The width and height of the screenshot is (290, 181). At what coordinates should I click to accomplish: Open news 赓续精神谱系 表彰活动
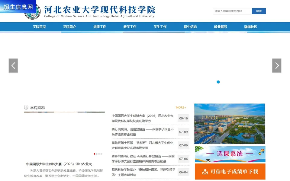[143, 172]
